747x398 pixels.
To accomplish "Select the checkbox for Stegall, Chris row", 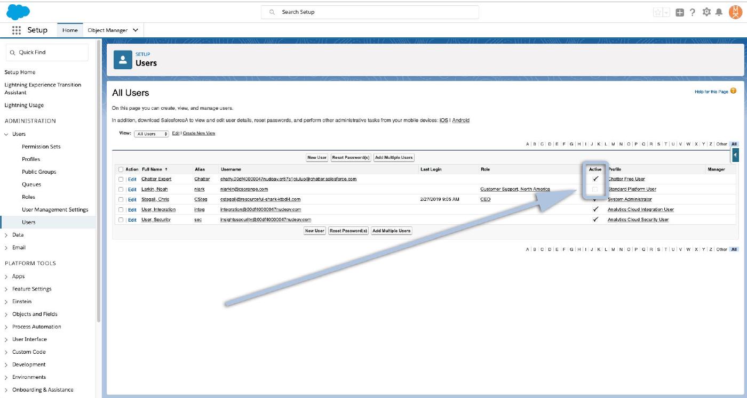I will tap(121, 199).
